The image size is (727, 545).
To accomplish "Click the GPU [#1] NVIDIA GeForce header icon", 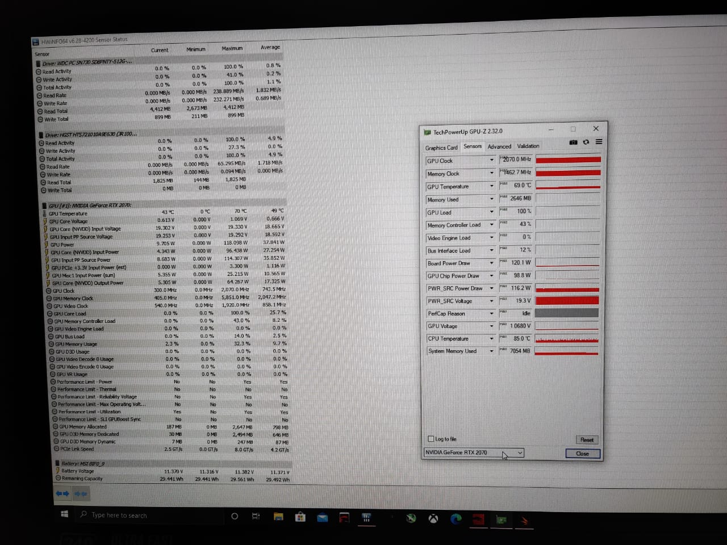I will click(x=44, y=206).
